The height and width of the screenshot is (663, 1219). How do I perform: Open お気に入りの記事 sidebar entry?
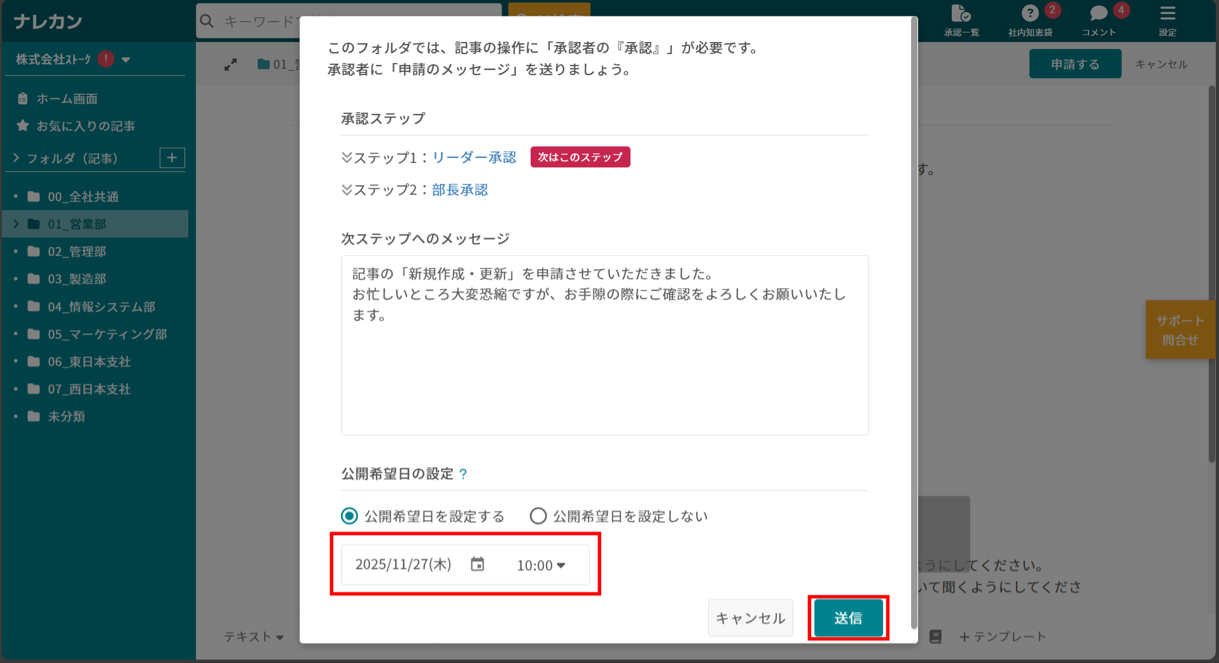tap(85, 125)
